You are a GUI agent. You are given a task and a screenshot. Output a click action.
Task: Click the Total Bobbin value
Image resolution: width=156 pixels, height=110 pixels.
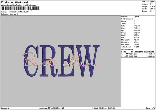[136, 47]
